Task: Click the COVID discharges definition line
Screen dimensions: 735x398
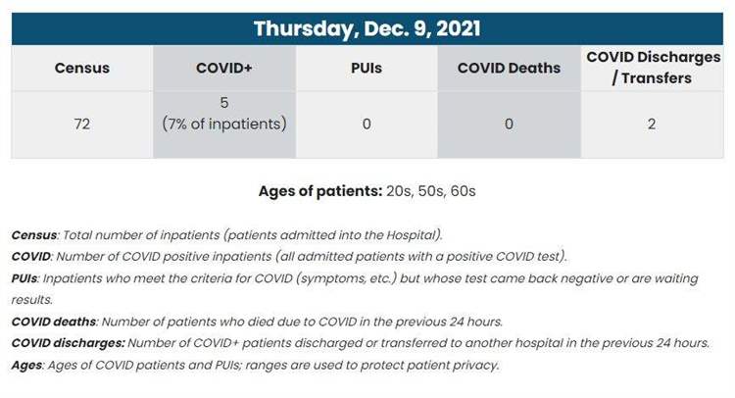Action: pyautogui.click(x=361, y=343)
